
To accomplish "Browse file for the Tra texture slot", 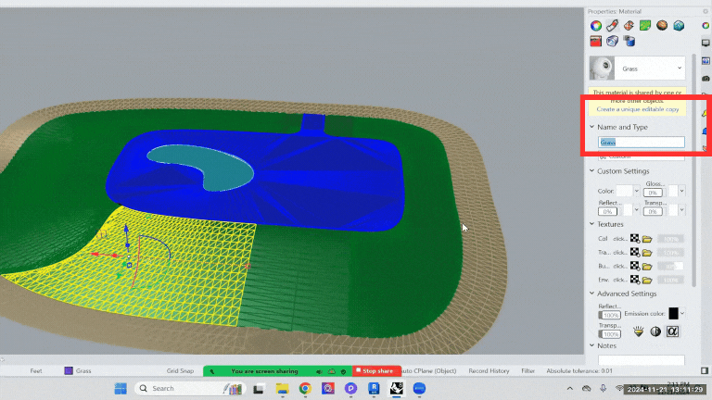I will pos(647,253).
